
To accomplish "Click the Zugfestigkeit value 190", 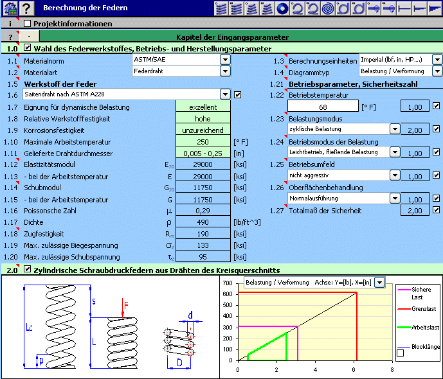I will pos(203,234).
